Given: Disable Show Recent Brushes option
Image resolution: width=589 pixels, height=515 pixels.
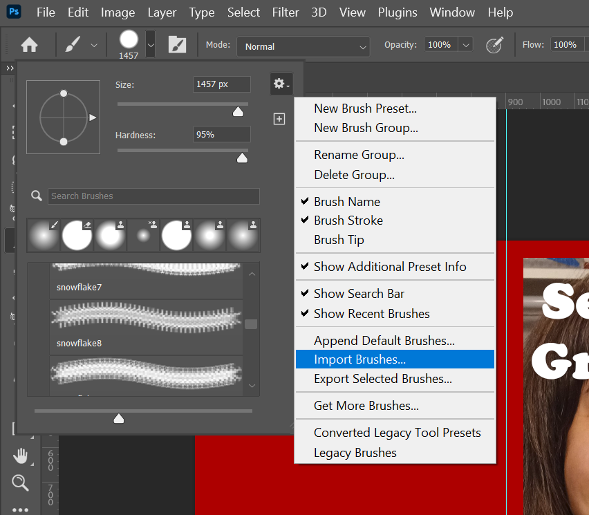Looking at the screenshot, I should (x=371, y=314).
